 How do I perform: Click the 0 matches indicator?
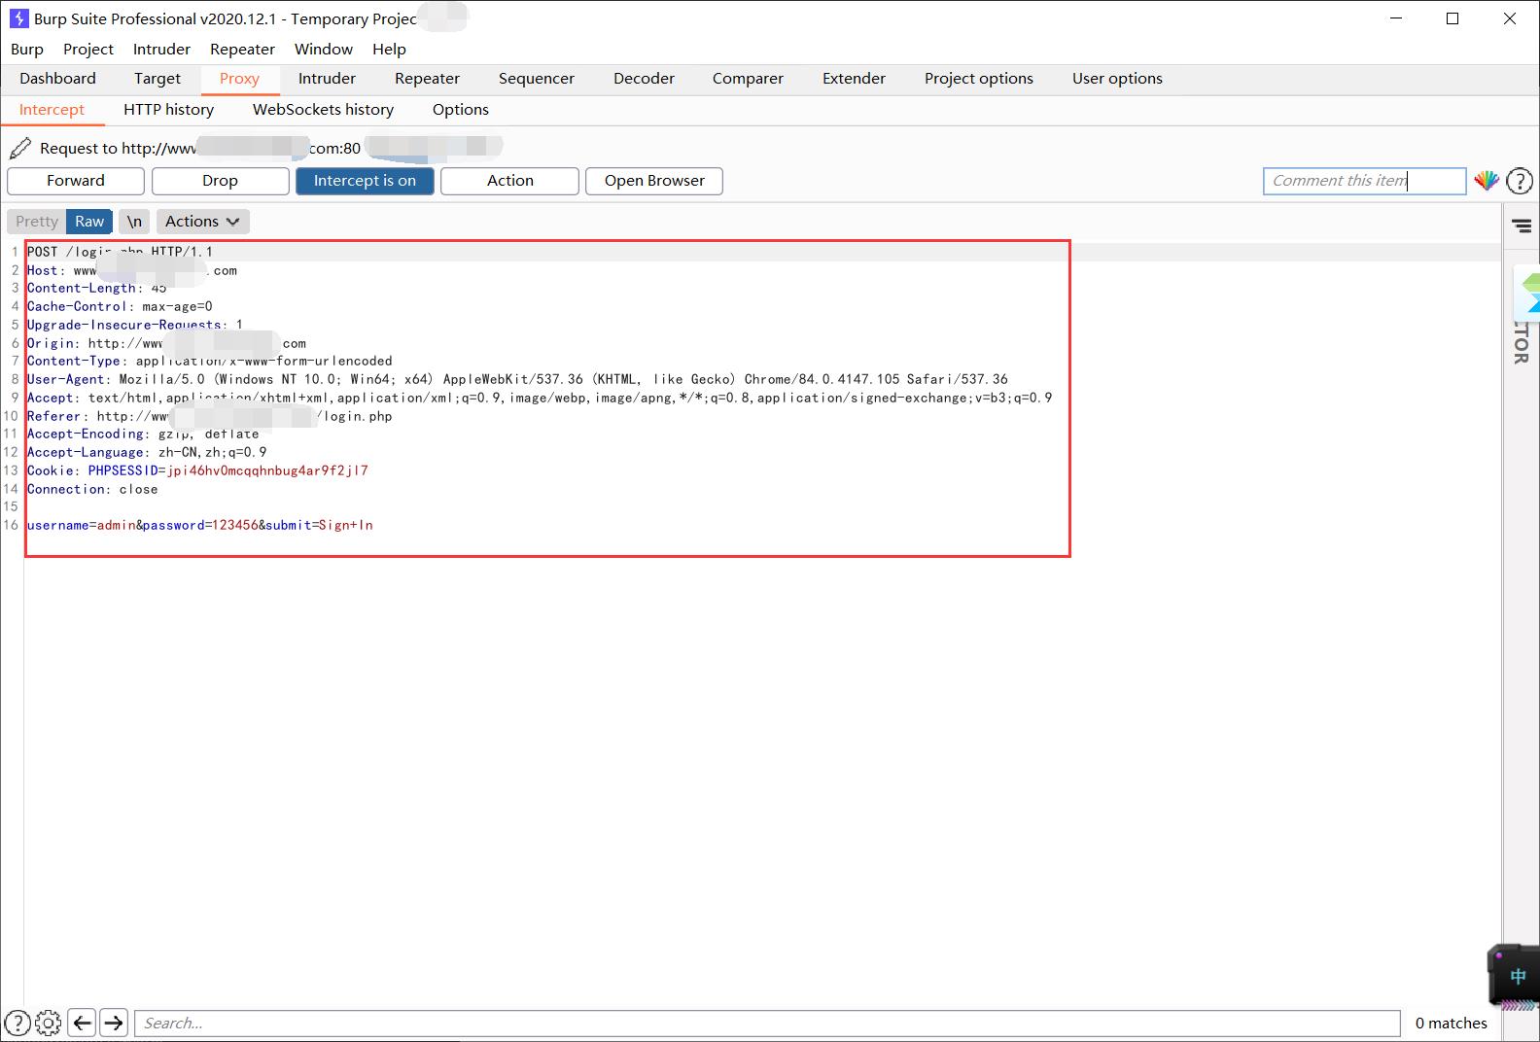pyautogui.click(x=1451, y=1023)
